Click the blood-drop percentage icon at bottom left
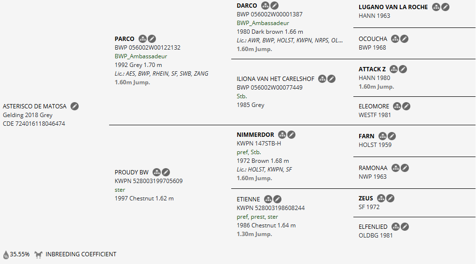 [x=6, y=254]
